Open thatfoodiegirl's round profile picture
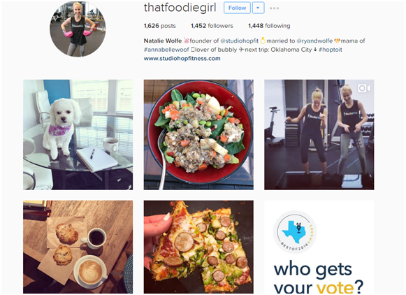 point(78,29)
